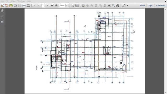Click the copy icon in toolbar
Viewport: 167px width, 94px height.
pos(100,5)
